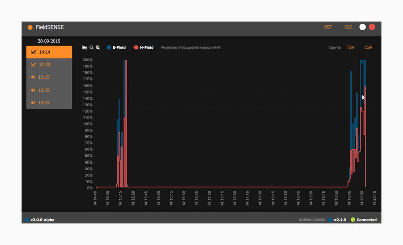The image size is (403, 245).
Task: Zoom out the chart with magnifier icon
Action: (91, 47)
